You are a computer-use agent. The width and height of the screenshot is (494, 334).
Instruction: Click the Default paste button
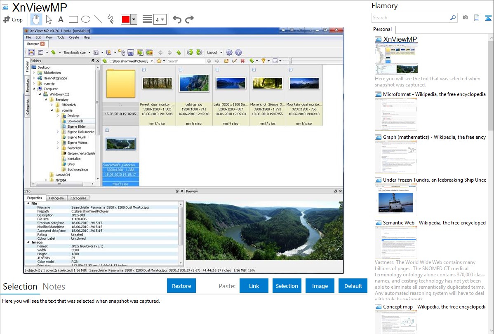tap(353, 286)
